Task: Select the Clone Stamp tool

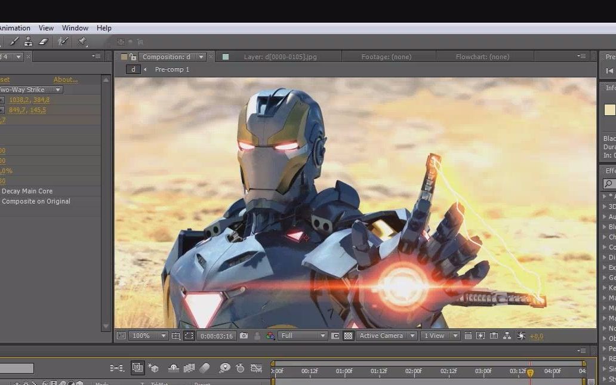Action: (28, 41)
